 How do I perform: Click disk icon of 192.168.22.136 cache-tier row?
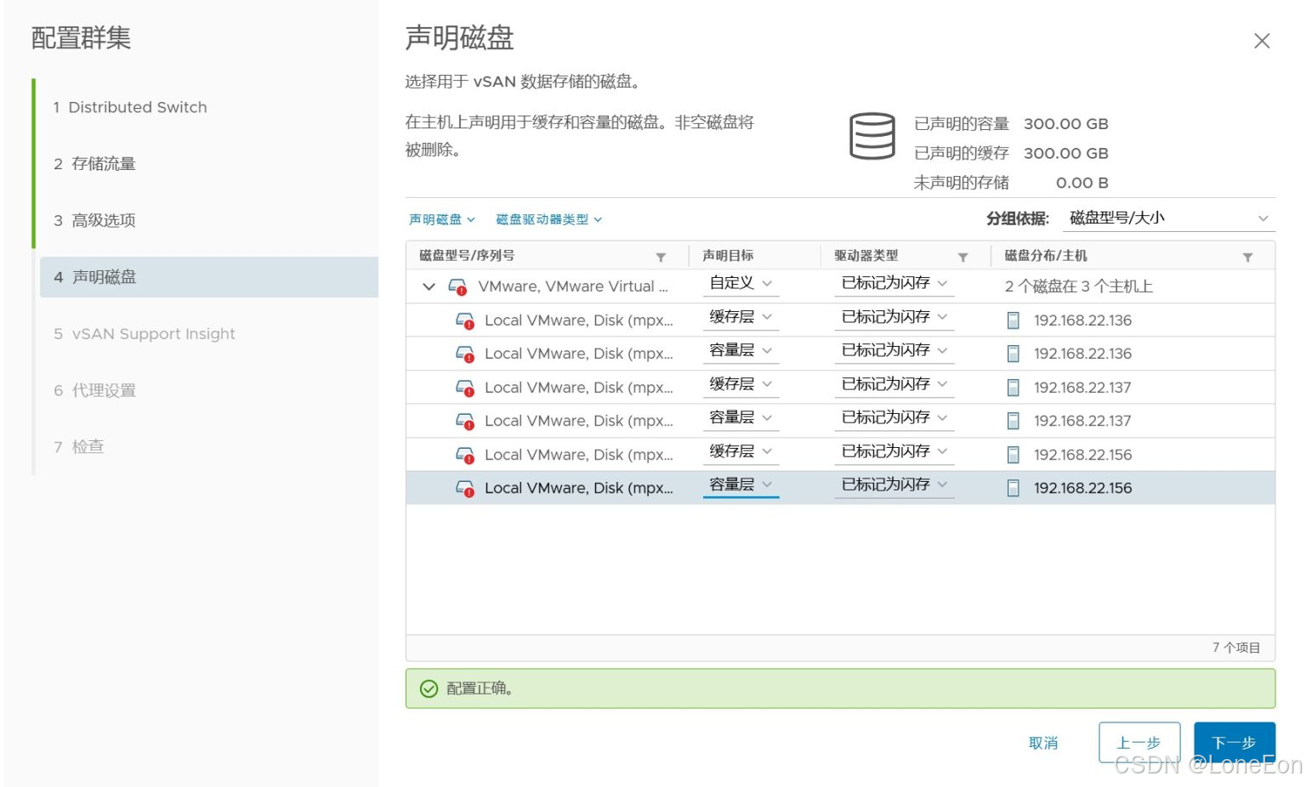465,320
